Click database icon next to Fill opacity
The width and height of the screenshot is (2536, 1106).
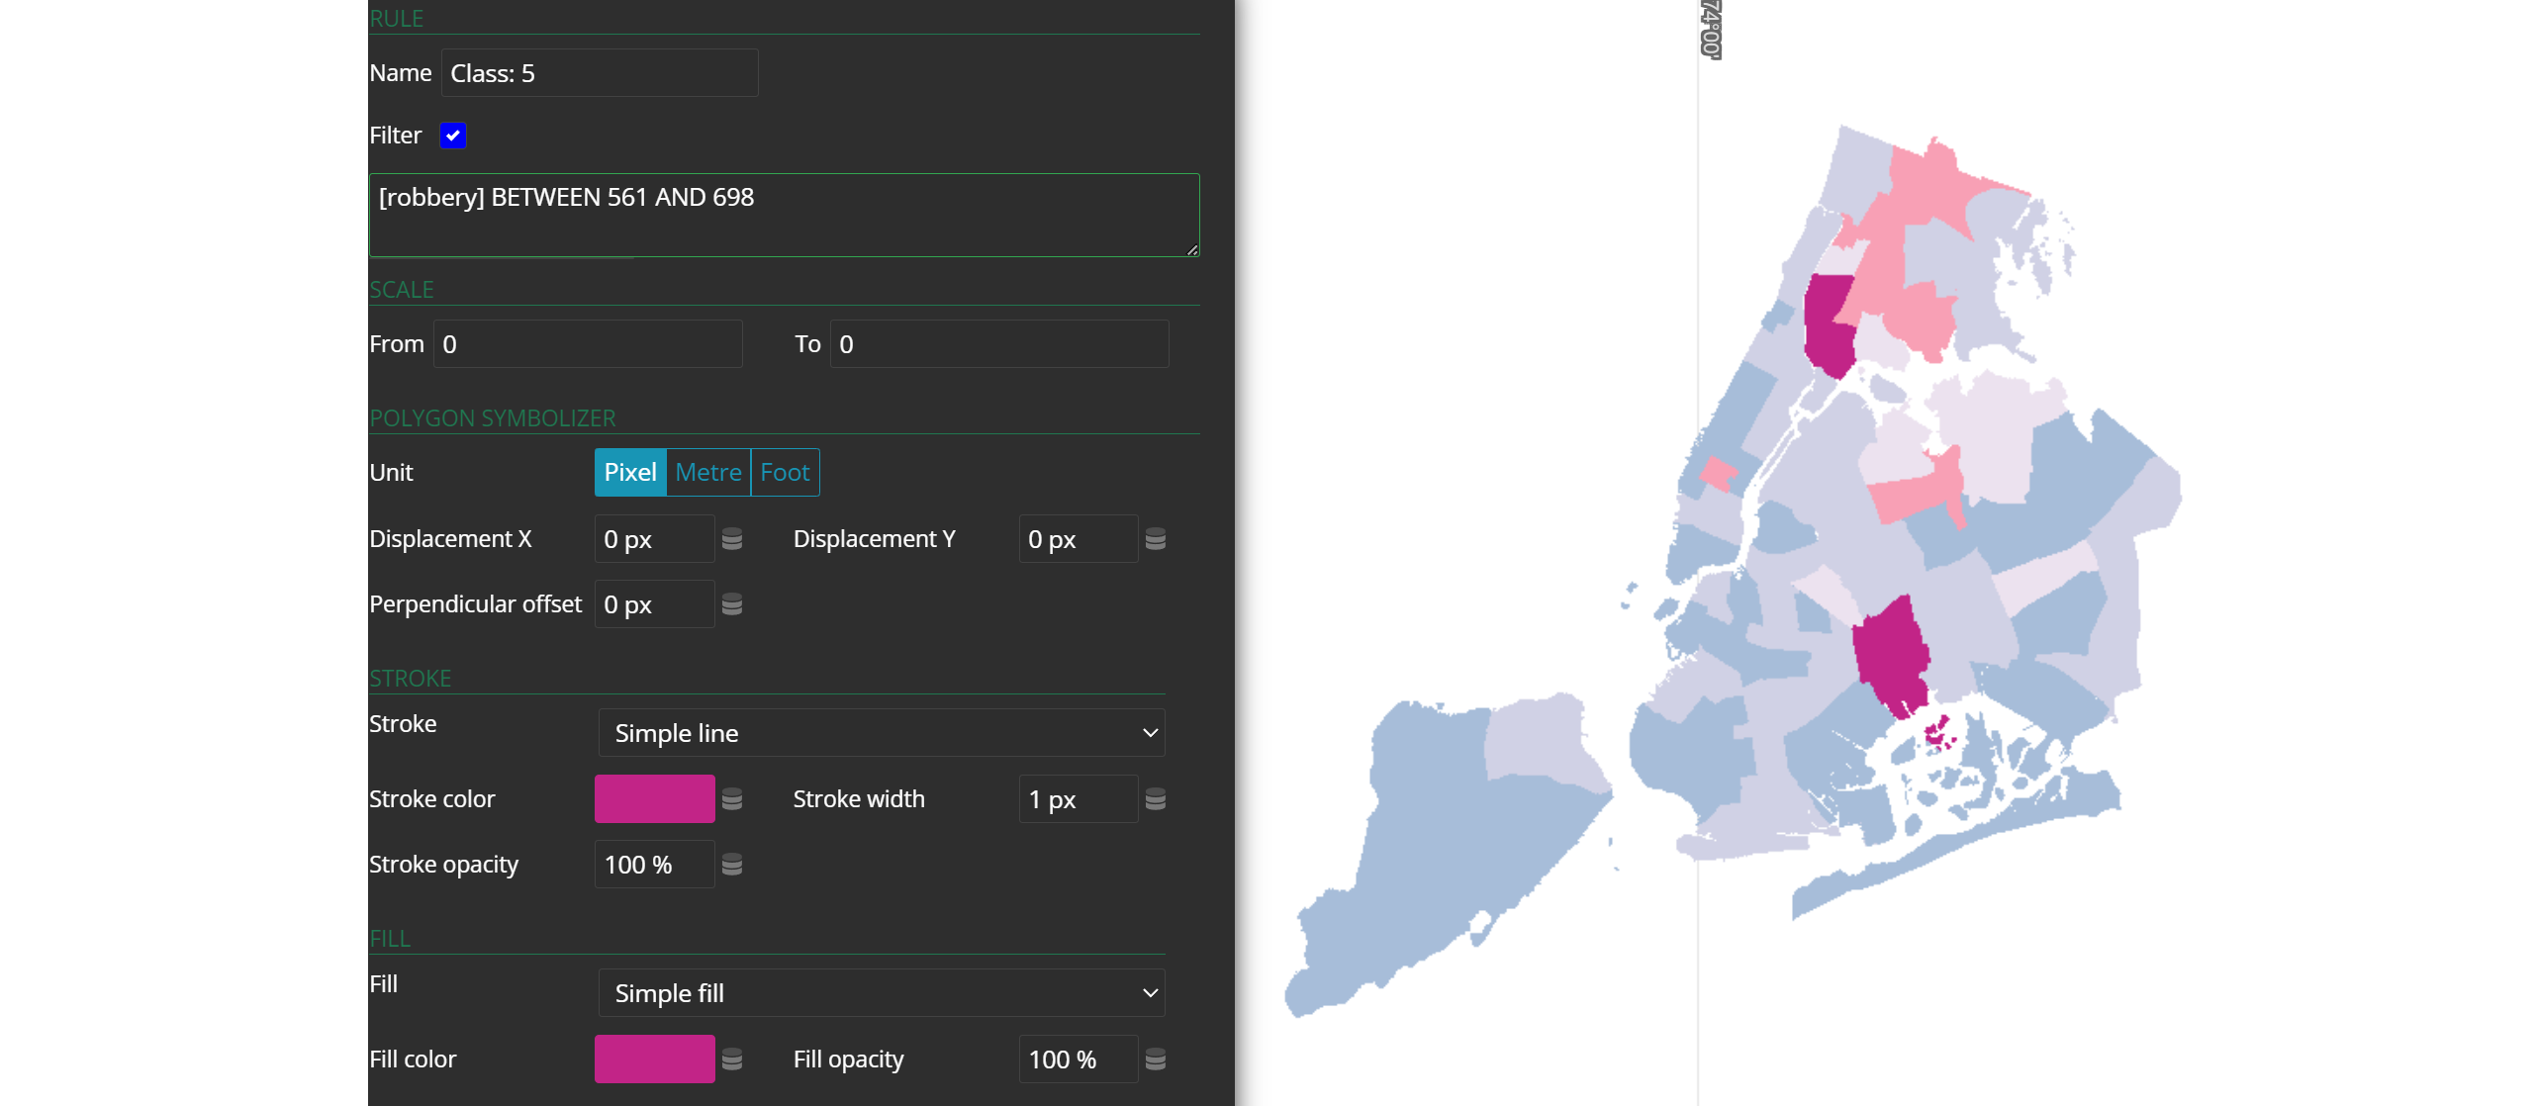click(1155, 1060)
